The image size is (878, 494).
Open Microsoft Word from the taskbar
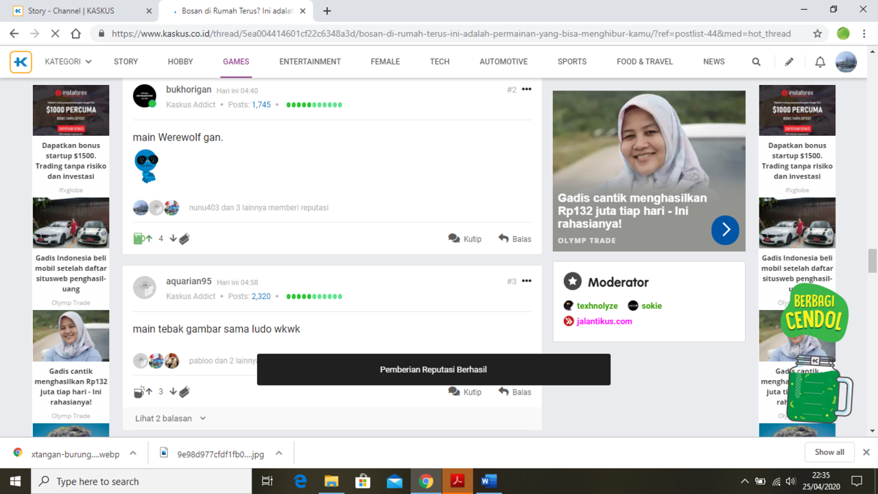click(x=488, y=481)
